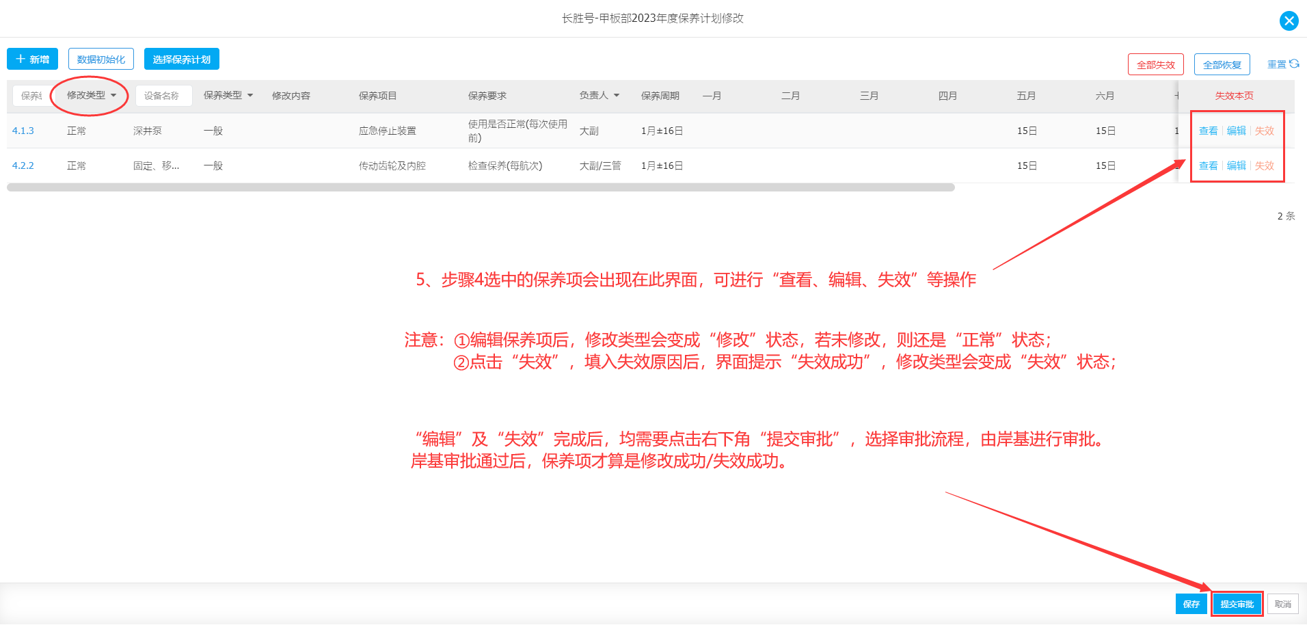Click the 保养要求 column header
Viewport: 1307px width, 625px height.
pos(487,96)
